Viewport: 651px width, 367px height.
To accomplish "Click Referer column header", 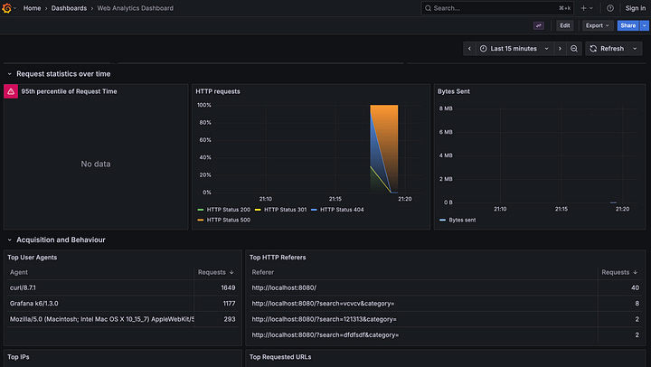I will click(x=263, y=272).
